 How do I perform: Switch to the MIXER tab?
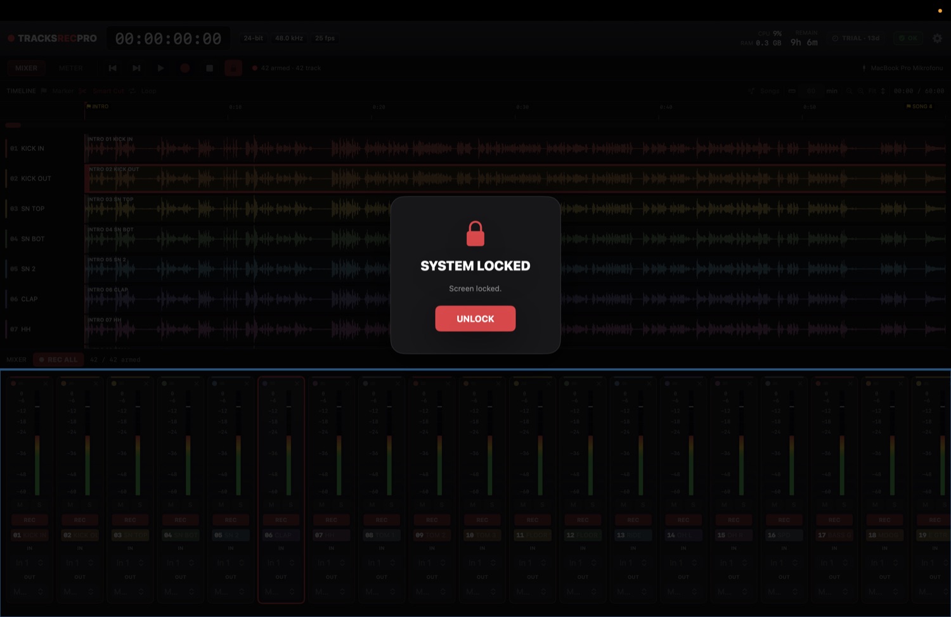(x=26, y=68)
